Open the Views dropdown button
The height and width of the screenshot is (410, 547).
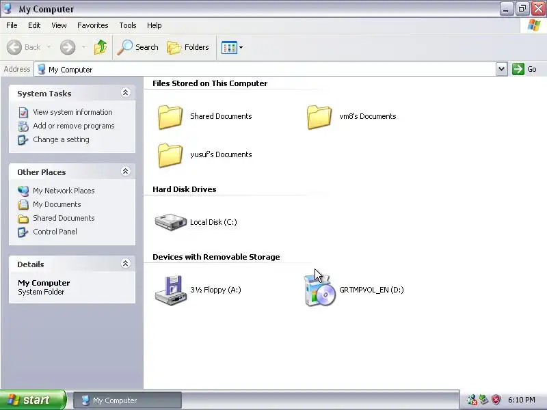coord(232,47)
